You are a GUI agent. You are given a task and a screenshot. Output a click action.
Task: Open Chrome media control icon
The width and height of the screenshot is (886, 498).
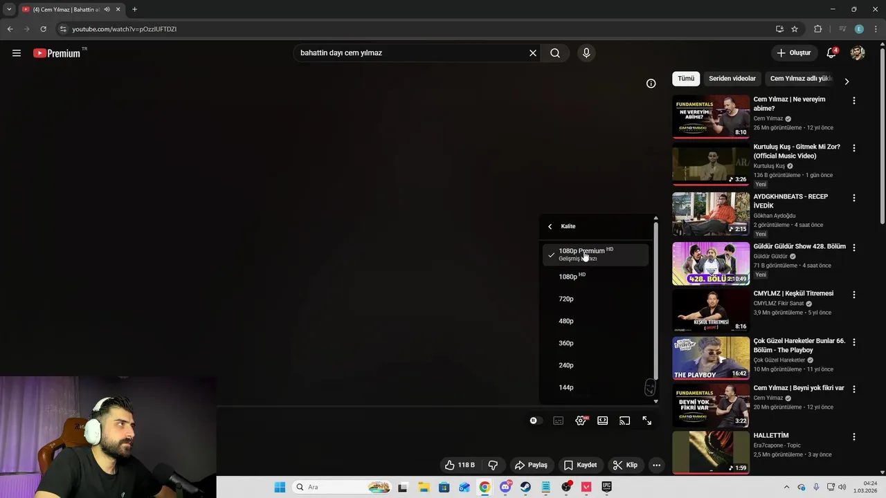pos(842,29)
